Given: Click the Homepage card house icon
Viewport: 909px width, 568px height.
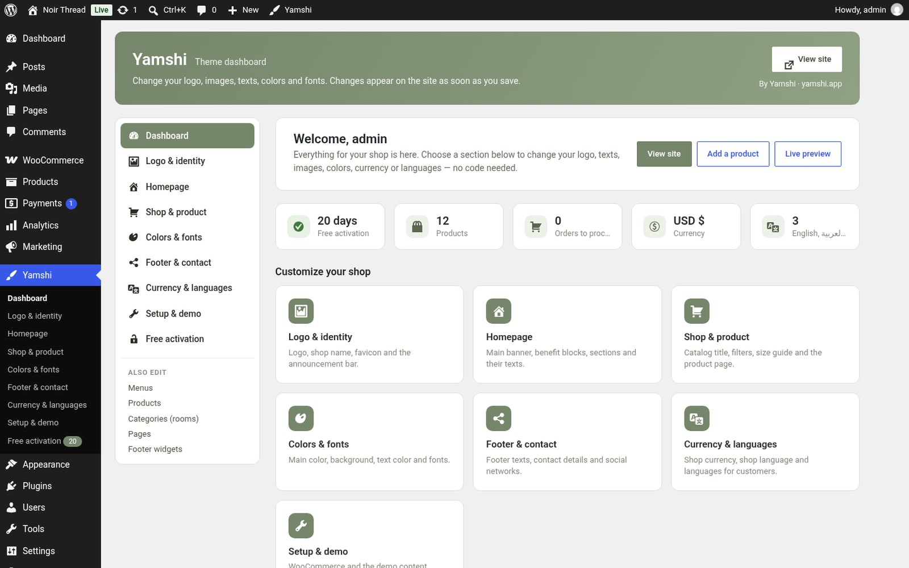Looking at the screenshot, I should pos(499,311).
